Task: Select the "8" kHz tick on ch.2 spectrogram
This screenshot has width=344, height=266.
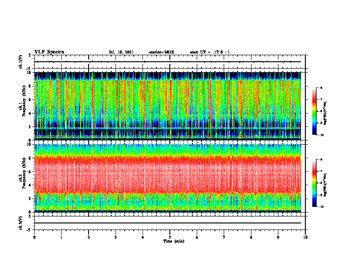Action: (30, 158)
